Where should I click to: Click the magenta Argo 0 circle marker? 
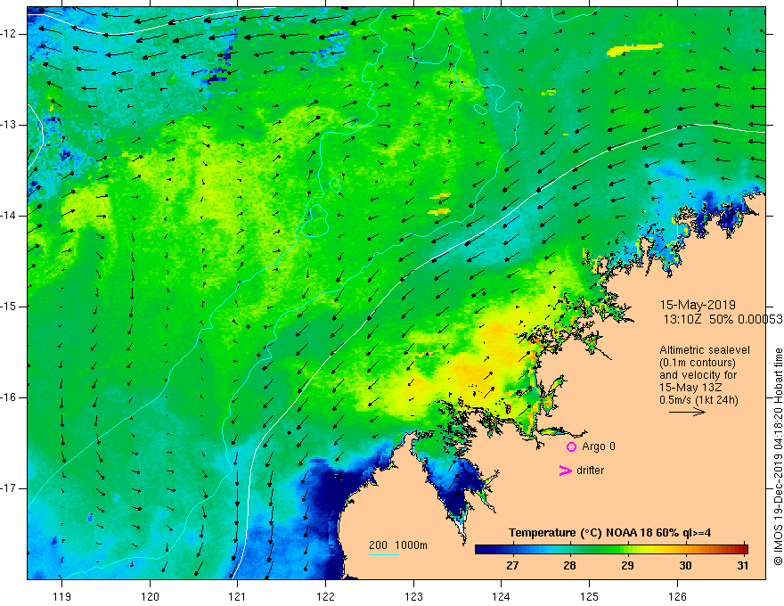(x=571, y=447)
